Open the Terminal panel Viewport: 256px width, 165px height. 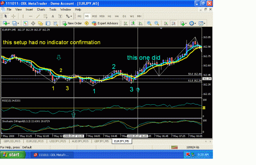click(x=48, y=23)
